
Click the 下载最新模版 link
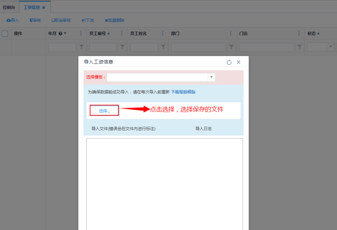(183, 92)
